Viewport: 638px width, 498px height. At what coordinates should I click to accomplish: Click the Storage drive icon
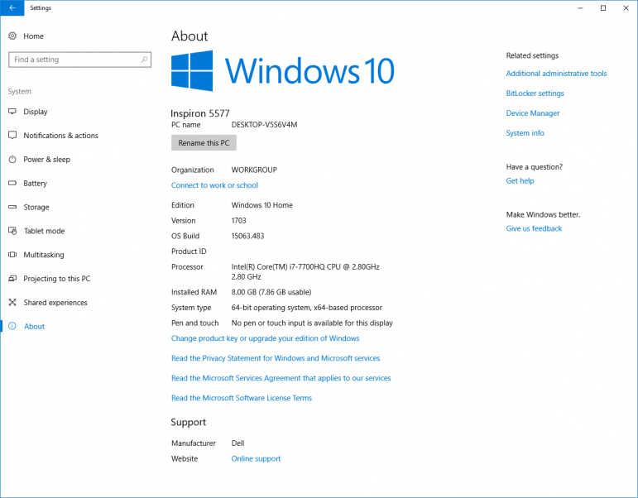click(12, 207)
